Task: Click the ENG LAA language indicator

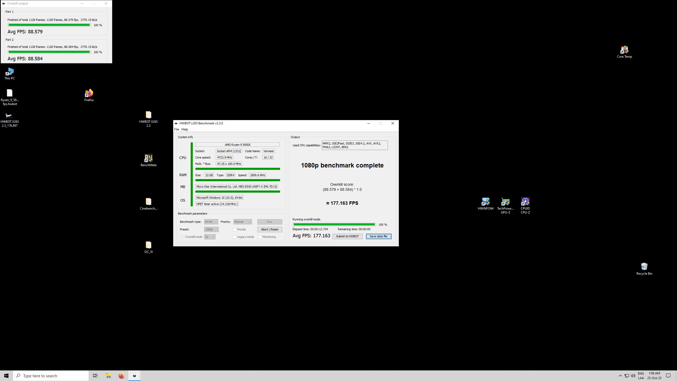Action: [x=641, y=376]
